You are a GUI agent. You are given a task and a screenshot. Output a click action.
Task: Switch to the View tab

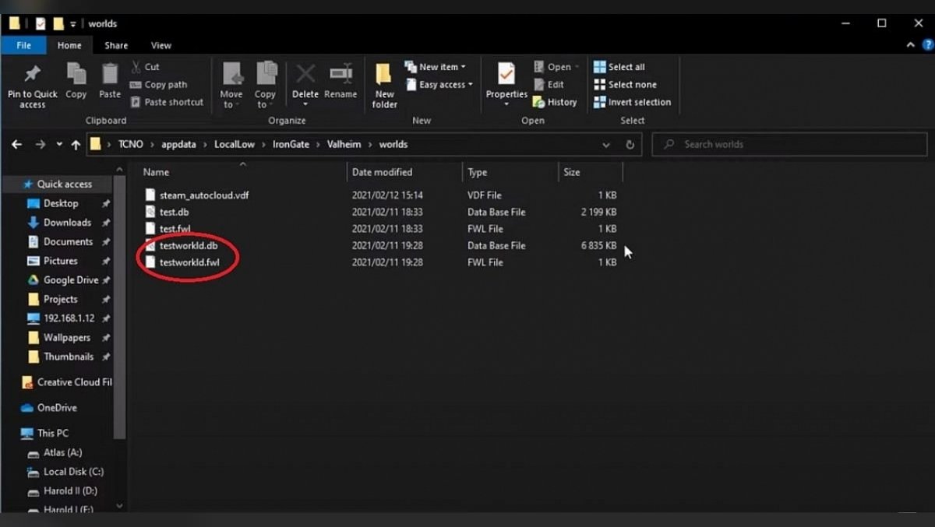(x=161, y=45)
